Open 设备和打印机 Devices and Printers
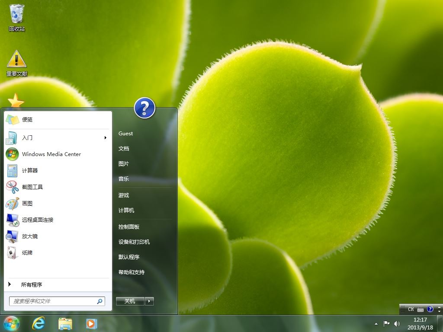Viewport: 443px width, 332px height. 134,242
